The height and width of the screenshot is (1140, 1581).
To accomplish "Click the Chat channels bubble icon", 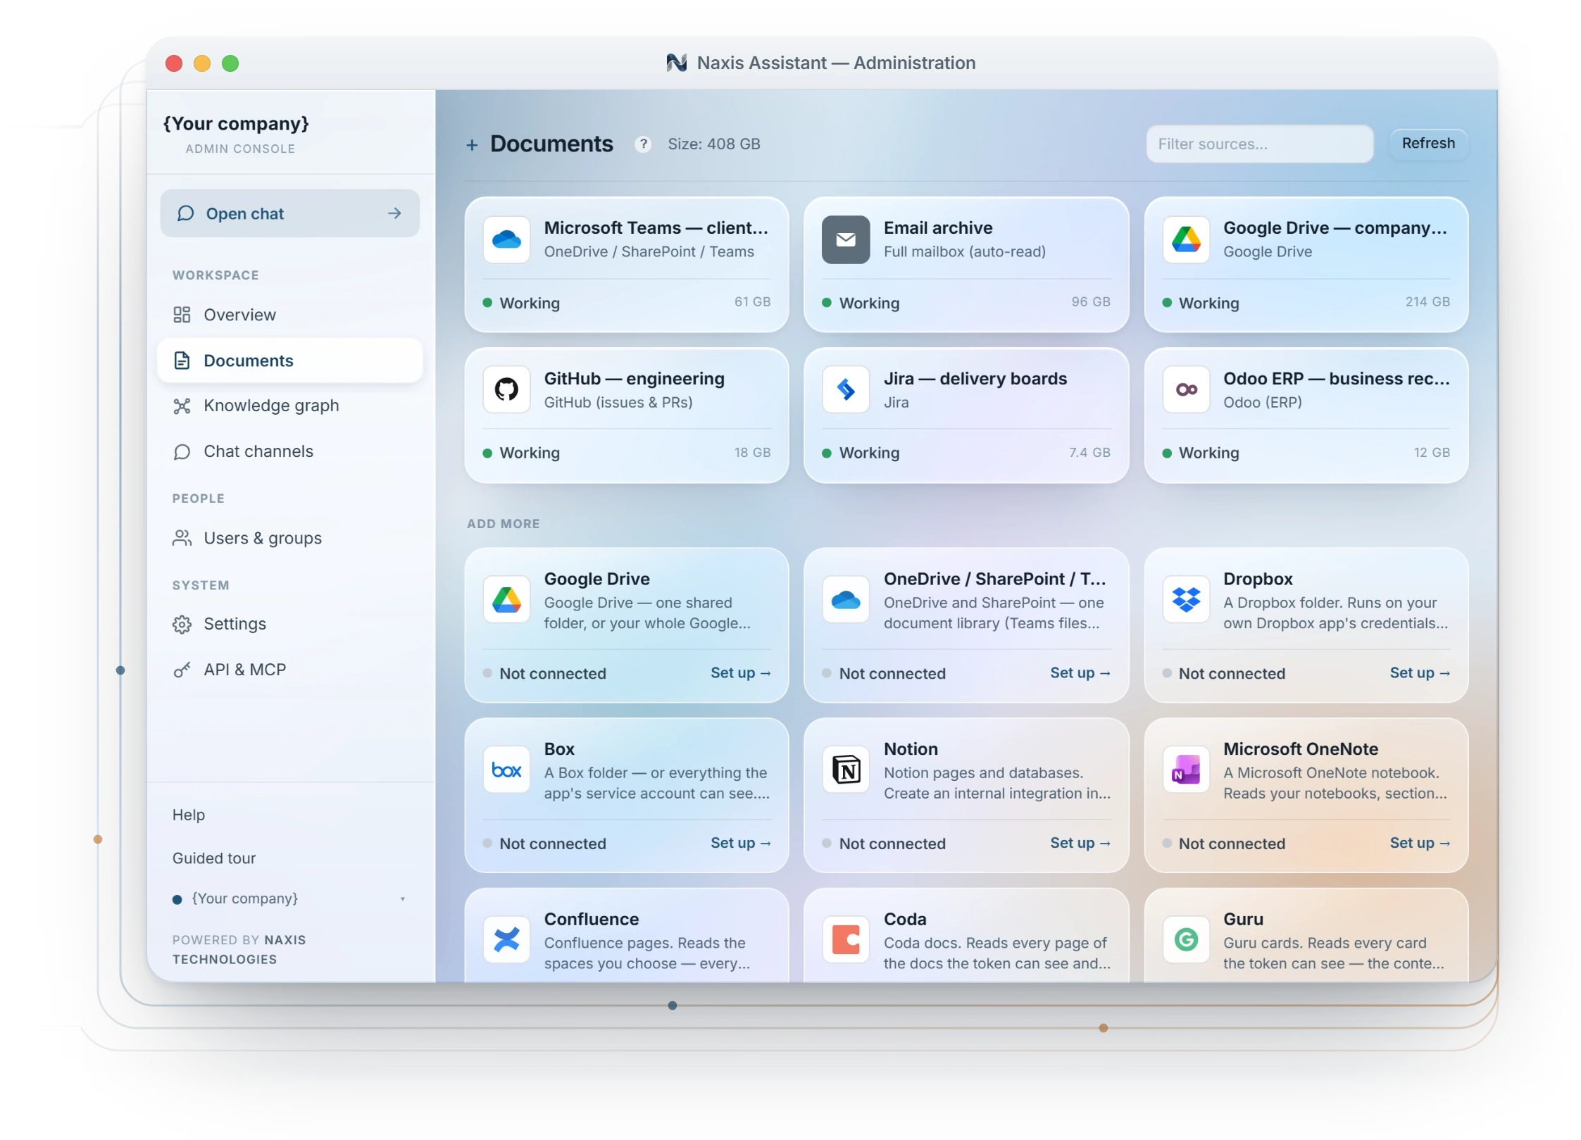I will (182, 451).
